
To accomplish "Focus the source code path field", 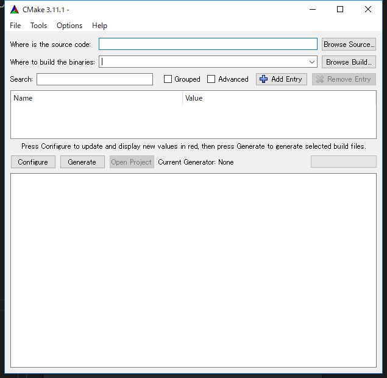I will click(x=208, y=44).
